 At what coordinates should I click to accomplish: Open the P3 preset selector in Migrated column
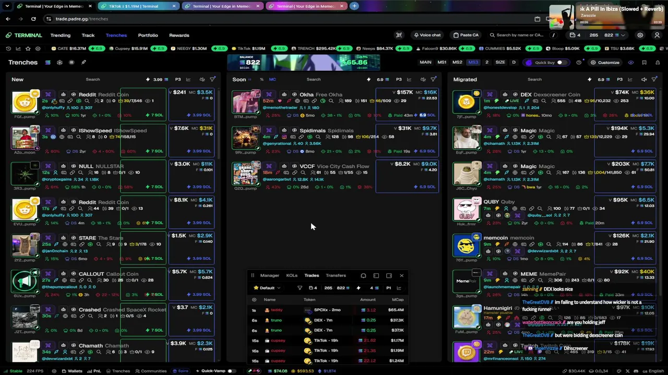pos(619,80)
